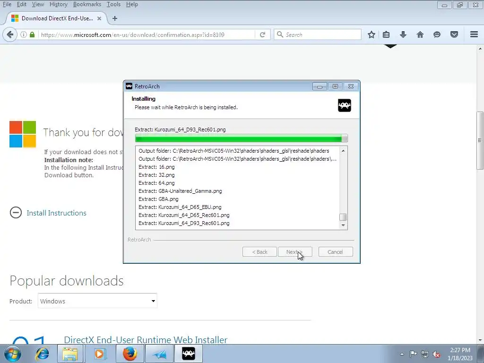
Task: Switch to Firefox in the taskbar
Action: click(x=130, y=354)
